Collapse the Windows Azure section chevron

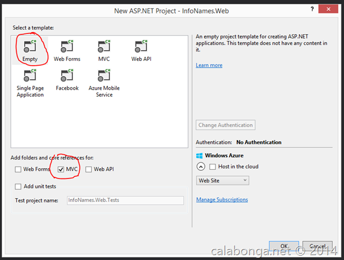(x=200, y=167)
